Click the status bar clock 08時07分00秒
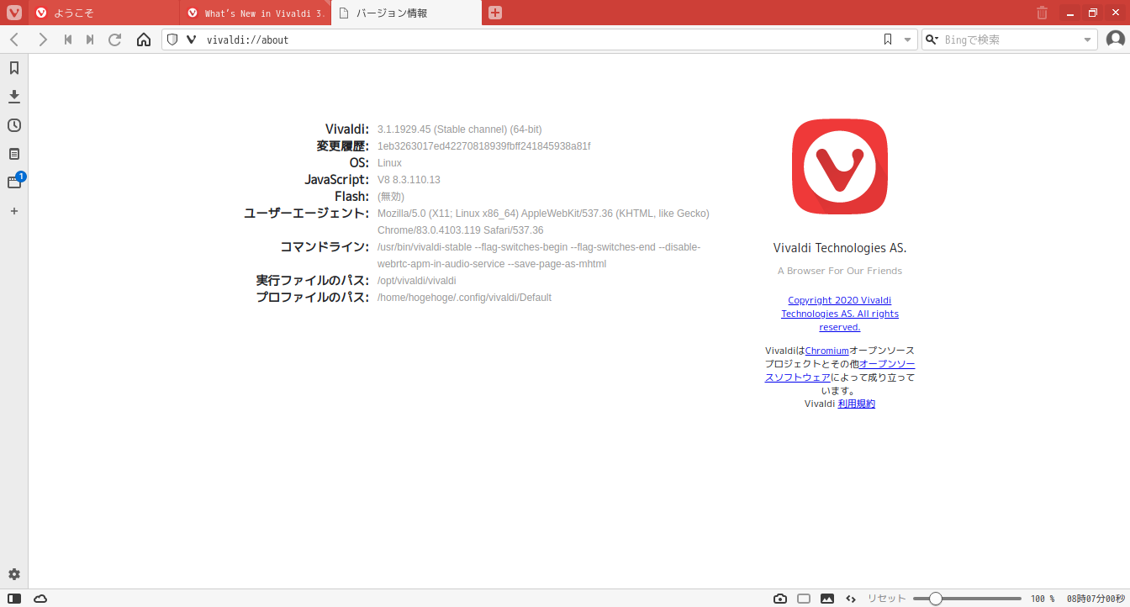This screenshot has height=607, width=1130. pos(1096,599)
